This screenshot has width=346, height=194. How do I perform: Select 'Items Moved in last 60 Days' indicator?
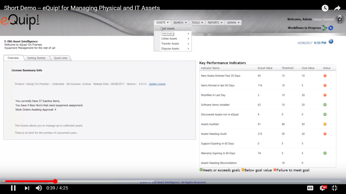[x=218, y=86]
